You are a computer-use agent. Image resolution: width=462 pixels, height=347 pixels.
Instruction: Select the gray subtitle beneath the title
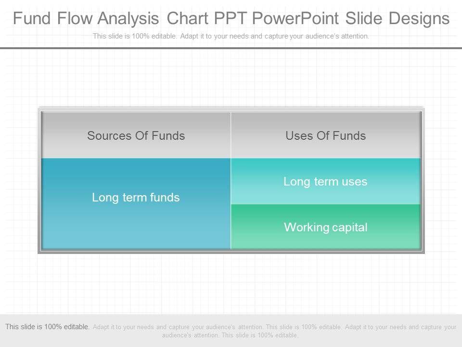(231, 36)
